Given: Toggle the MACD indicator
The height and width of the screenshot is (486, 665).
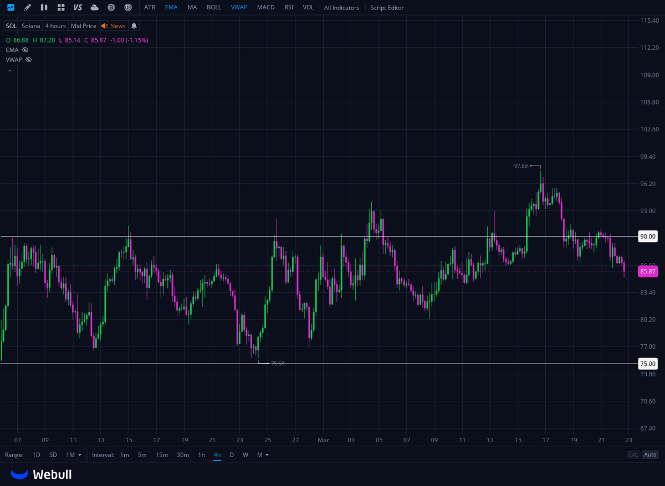Looking at the screenshot, I should click(x=266, y=7).
